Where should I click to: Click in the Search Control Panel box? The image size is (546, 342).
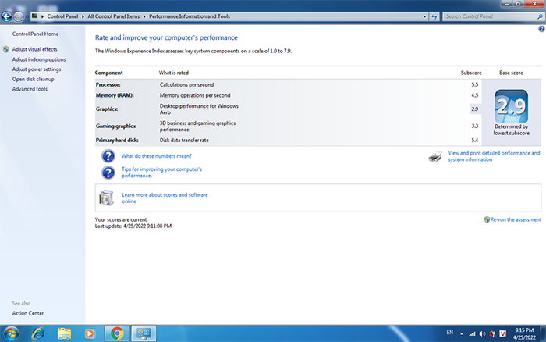click(487, 16)
